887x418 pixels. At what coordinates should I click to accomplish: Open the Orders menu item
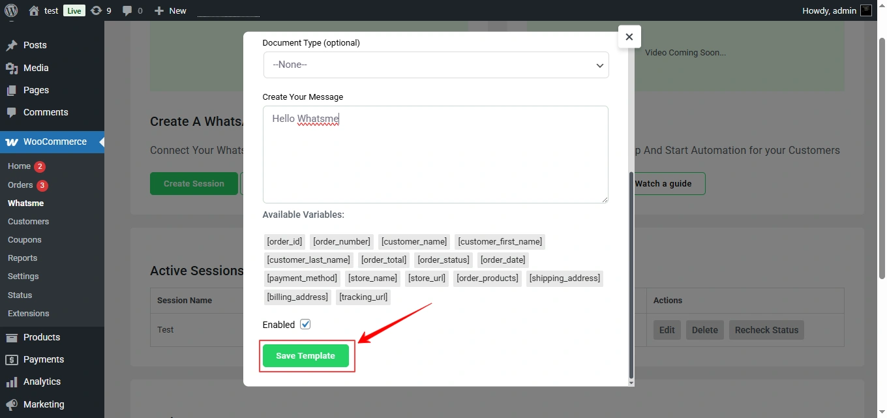[x=20, y=185]
